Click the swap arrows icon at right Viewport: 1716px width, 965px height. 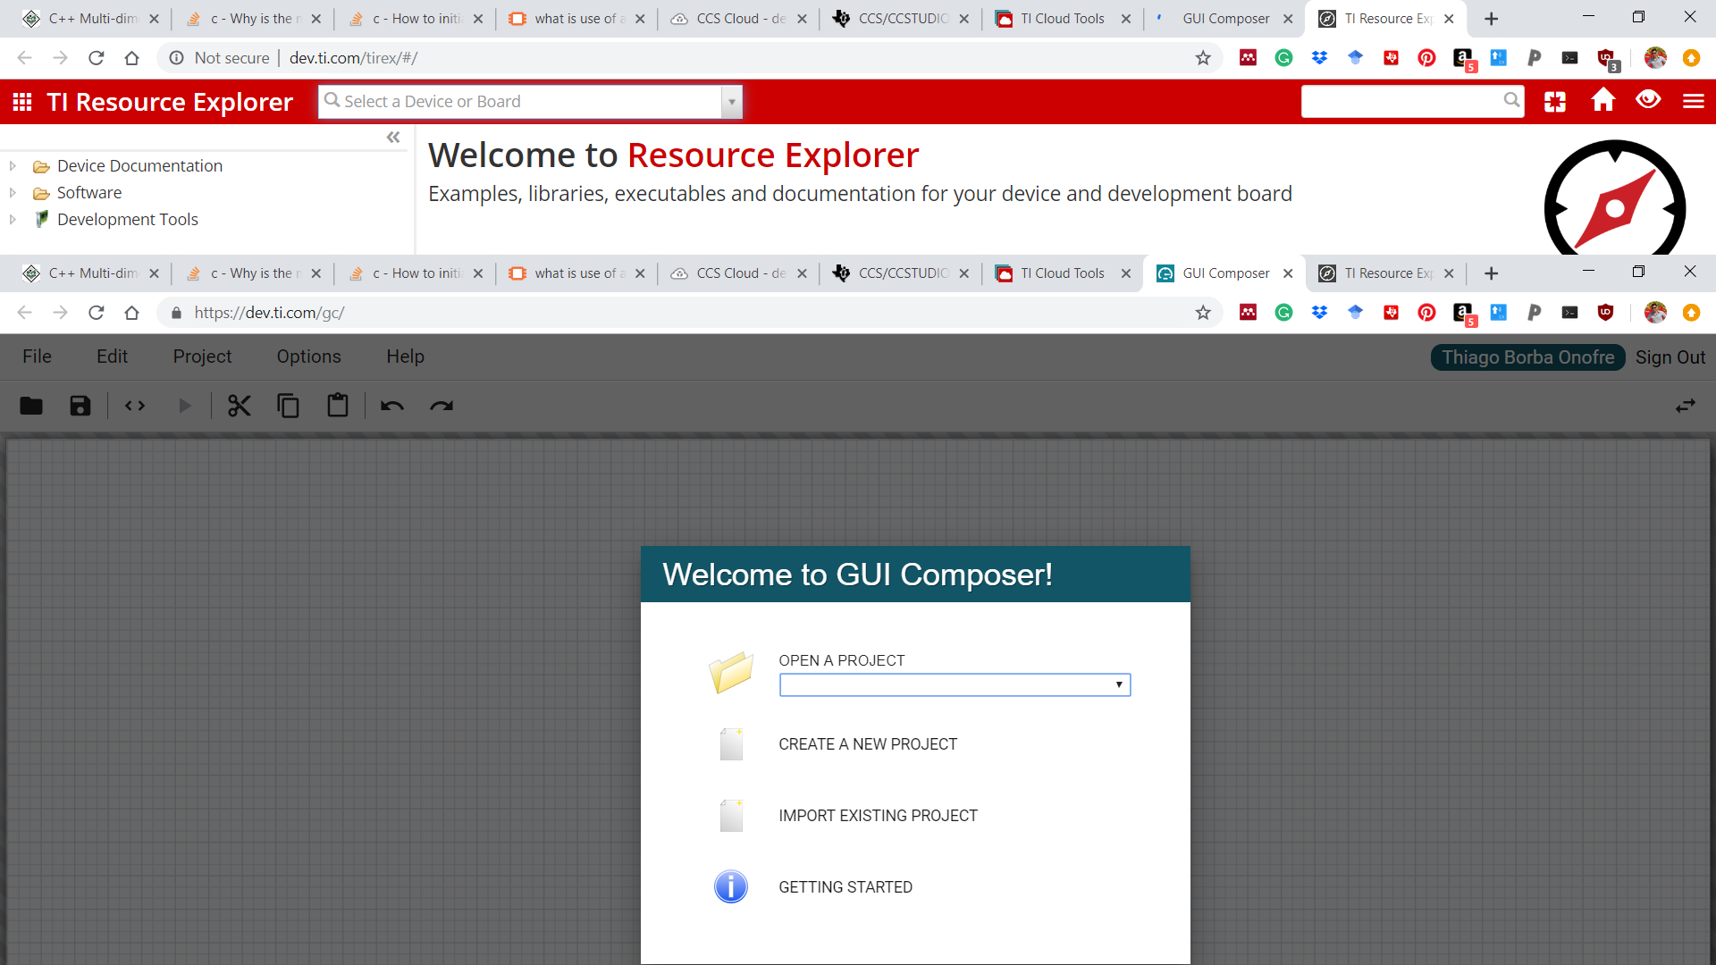point(1685,407)
